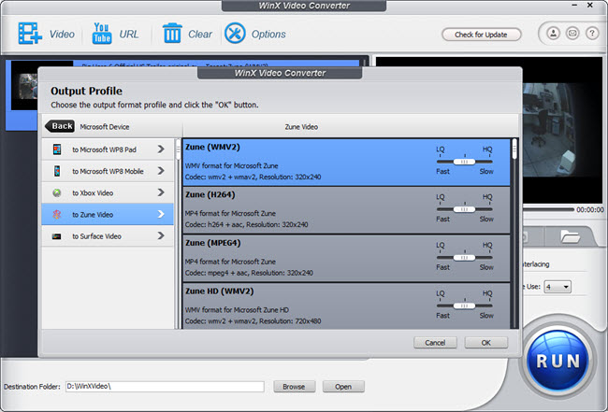Open Options wrench icon

(235, 34)
